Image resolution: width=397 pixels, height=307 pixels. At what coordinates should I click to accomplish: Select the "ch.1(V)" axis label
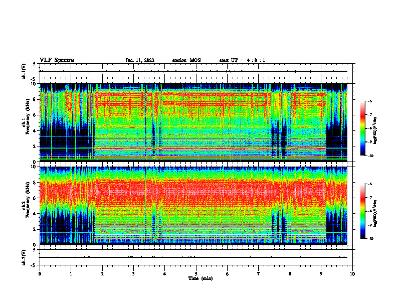pyautogui.click(x=24, y=71)
